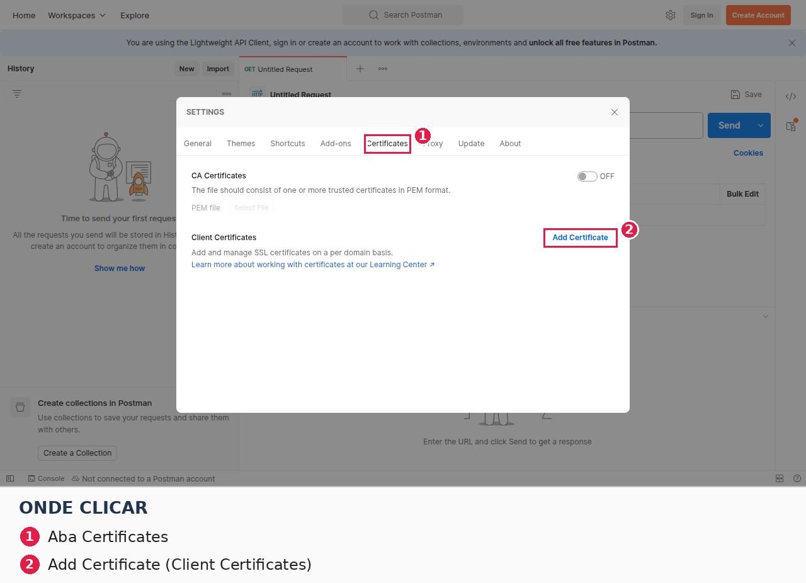Click the Create Account button

758,15
